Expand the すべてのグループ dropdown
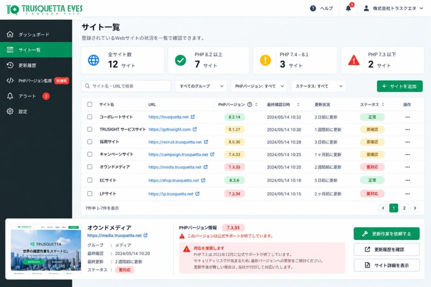The width and height of the screenshot is (431, 287). point(201,86)
